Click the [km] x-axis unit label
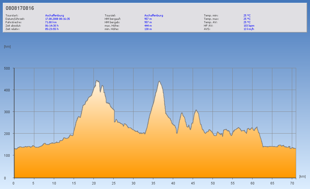The image size is (310, 189). (x=302, y=177)
